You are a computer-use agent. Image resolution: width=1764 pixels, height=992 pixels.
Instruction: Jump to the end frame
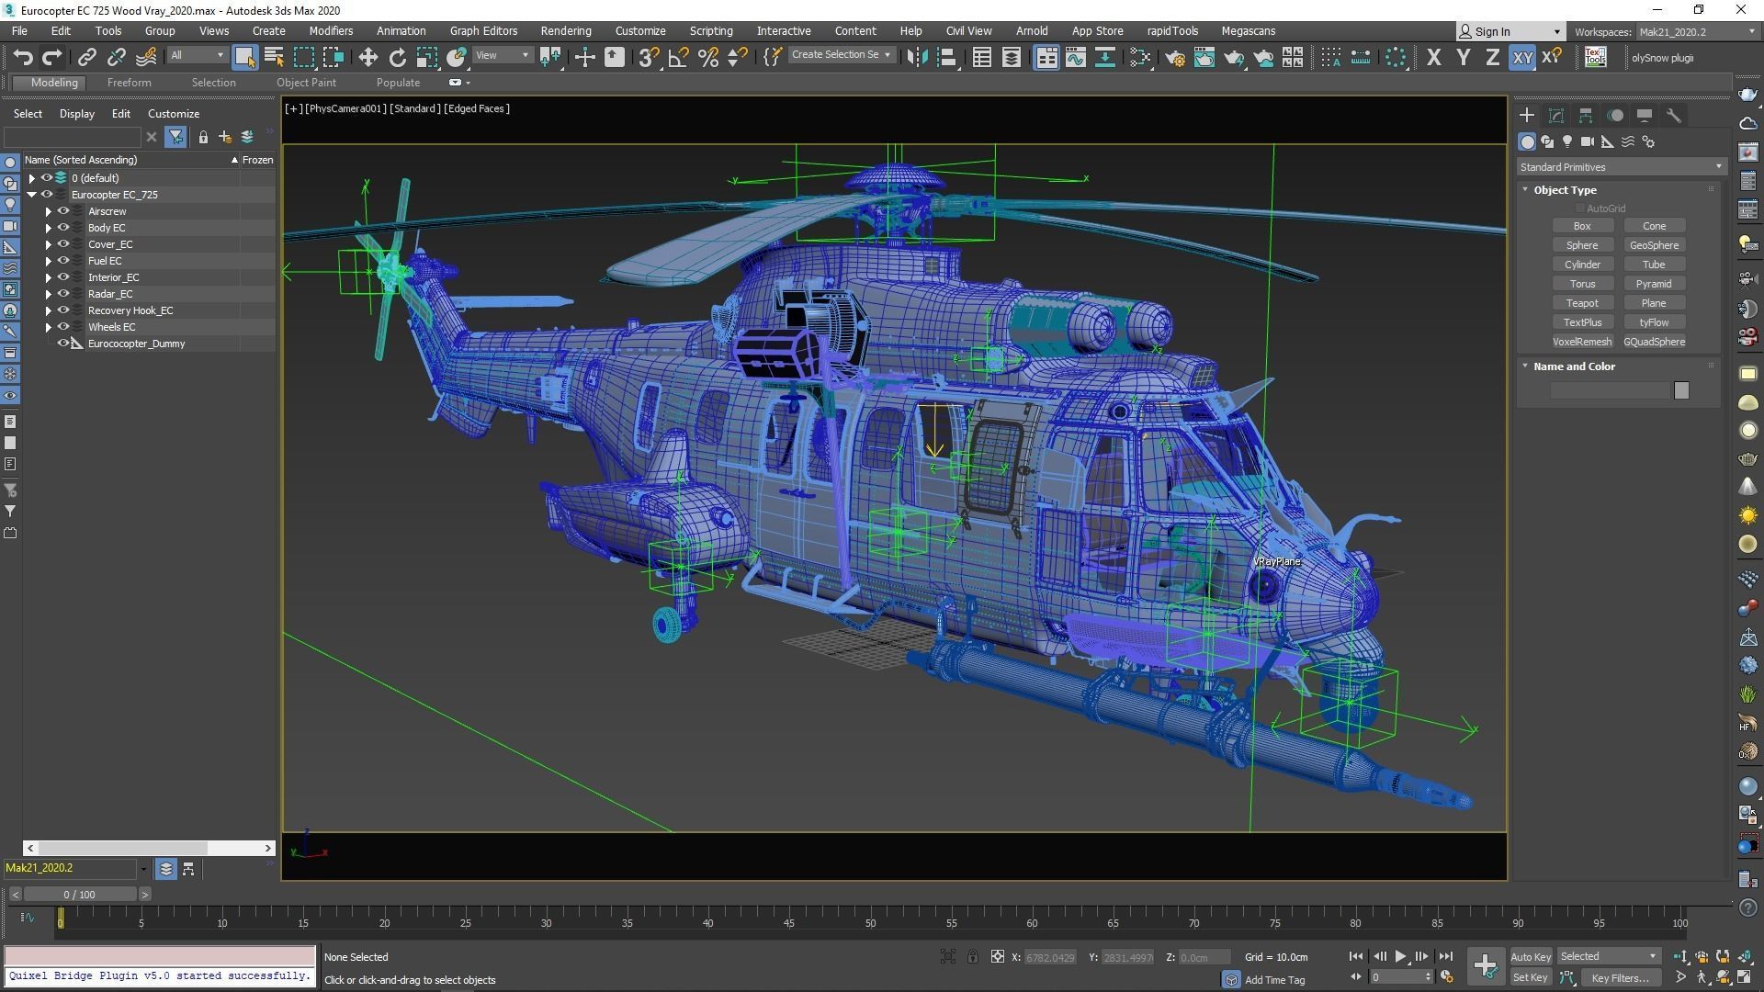click(x=1445, y=956)
